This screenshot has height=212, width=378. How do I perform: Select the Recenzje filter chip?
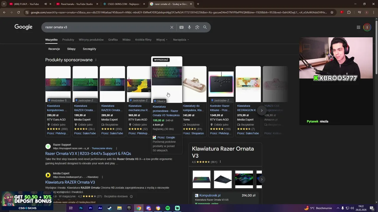[54, 49]
